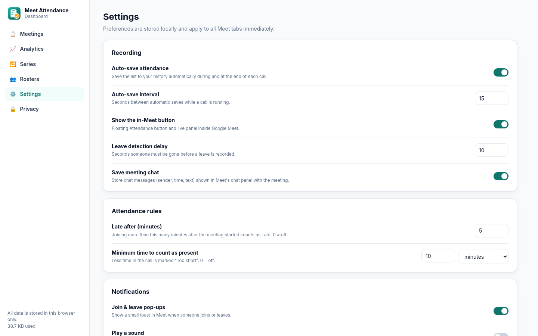
Task: Click the Meet Attendance logo icon
Action: tap(14, 13)
